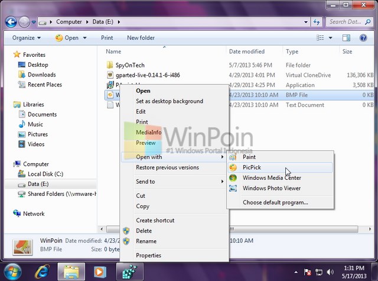Launch Internet Explorer from the taskbar

pos(42,272)
